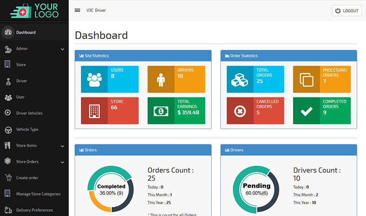Click the Create order cart icon
Image resolution: width=366 pixels, height=216 pixels.
[8, 178]
